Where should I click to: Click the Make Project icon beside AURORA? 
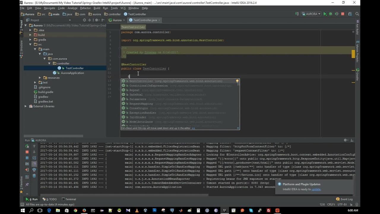pos(297,14)
